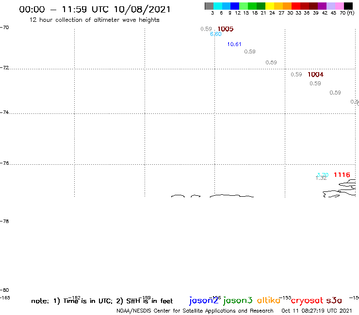Select the '-153' longitude axis label

click(x=285, y=298)
